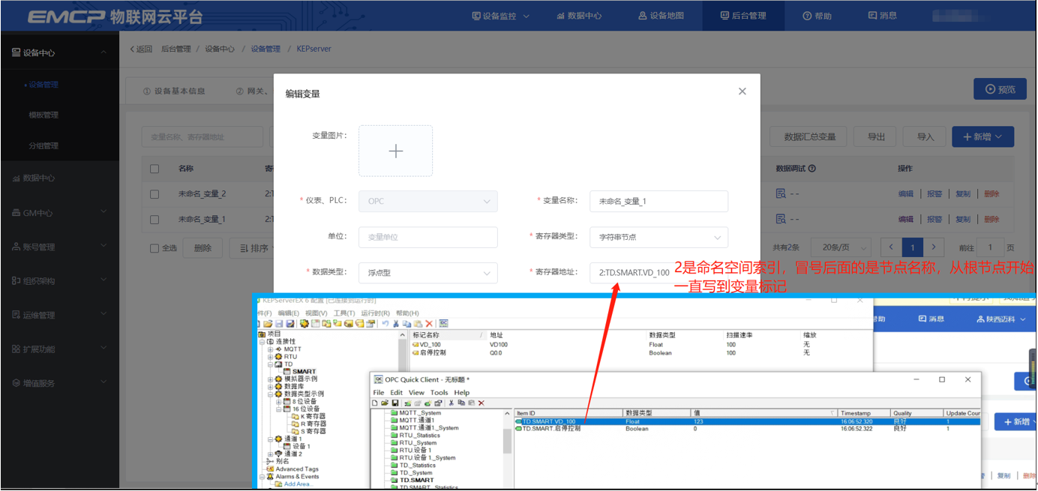Tick the select-all checkbox in table header

154,169
